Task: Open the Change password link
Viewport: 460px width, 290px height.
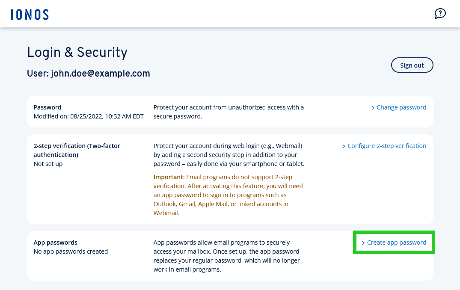Action: (401, 107)
